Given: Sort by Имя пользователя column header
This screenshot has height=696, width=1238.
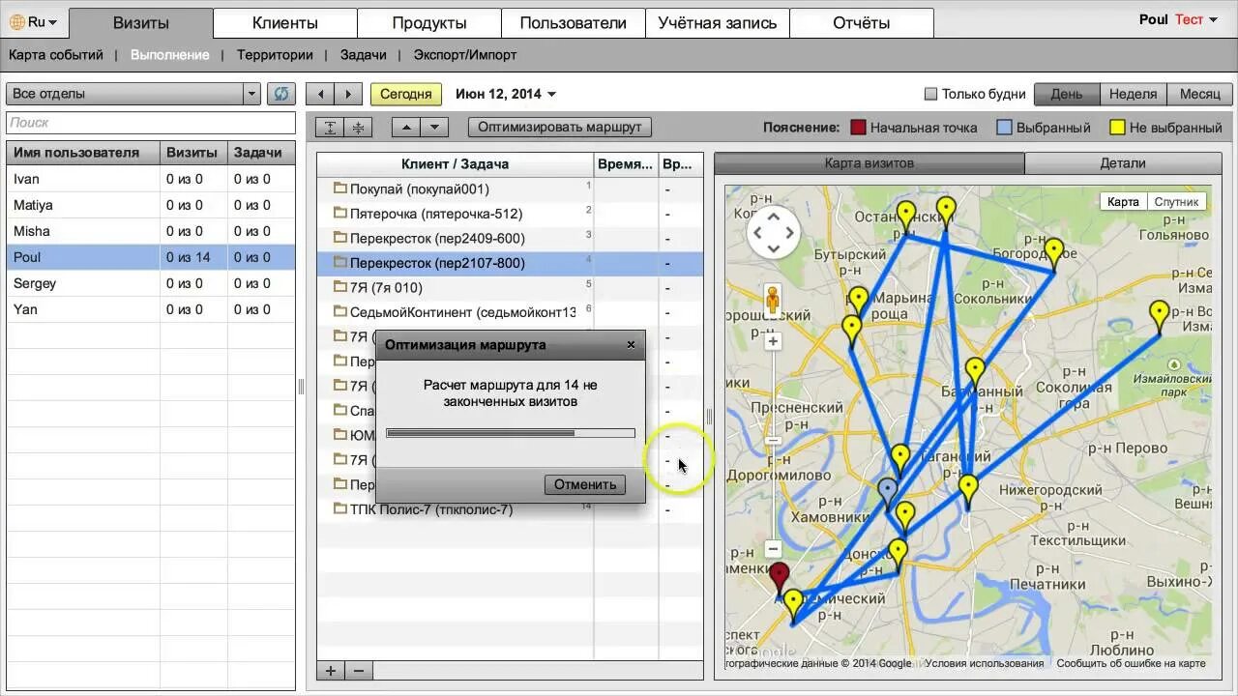Looking at the screenshot, I should point(83,153).
